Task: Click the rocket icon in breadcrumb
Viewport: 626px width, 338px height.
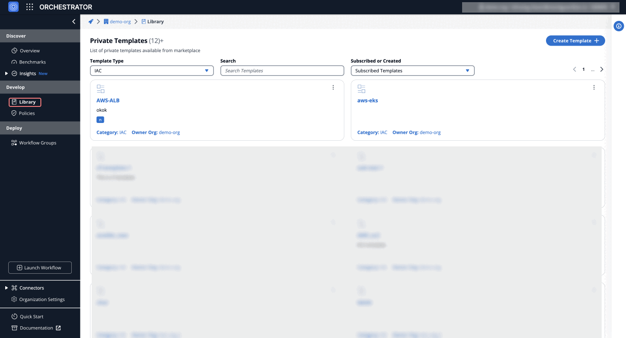Action: coord(91,21)
